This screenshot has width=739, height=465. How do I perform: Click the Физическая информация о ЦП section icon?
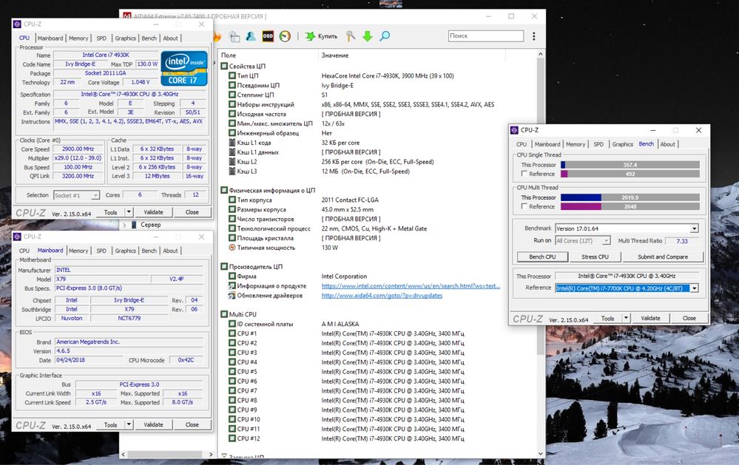[224, 190]
